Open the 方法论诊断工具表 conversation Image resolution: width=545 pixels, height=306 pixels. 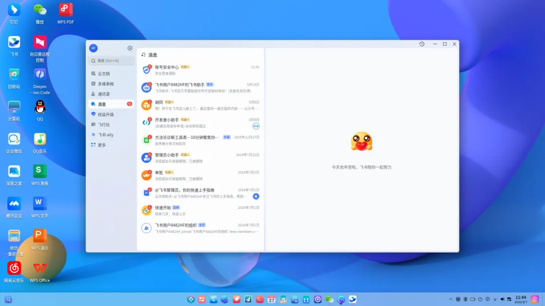coord(200,140)
